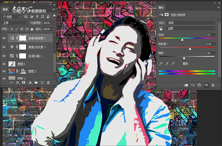Screen dimensions: 222x146
Task: Enable the 着色 colorize checkbox
Action: (180, 63)
